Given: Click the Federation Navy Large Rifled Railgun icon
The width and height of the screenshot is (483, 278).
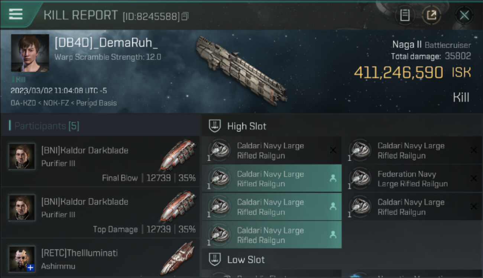Looking at the screenshot, I should coord(360,179).
